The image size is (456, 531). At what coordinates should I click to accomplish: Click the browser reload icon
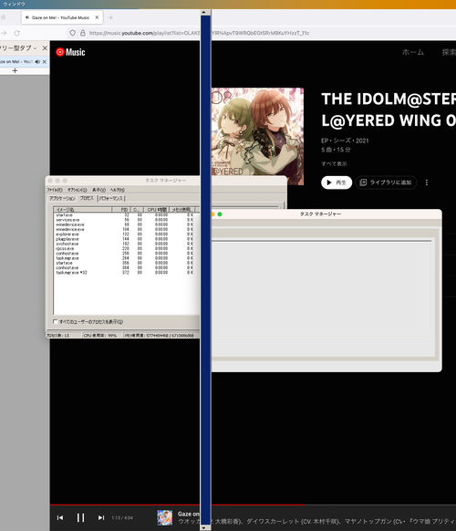pos(17,33)
